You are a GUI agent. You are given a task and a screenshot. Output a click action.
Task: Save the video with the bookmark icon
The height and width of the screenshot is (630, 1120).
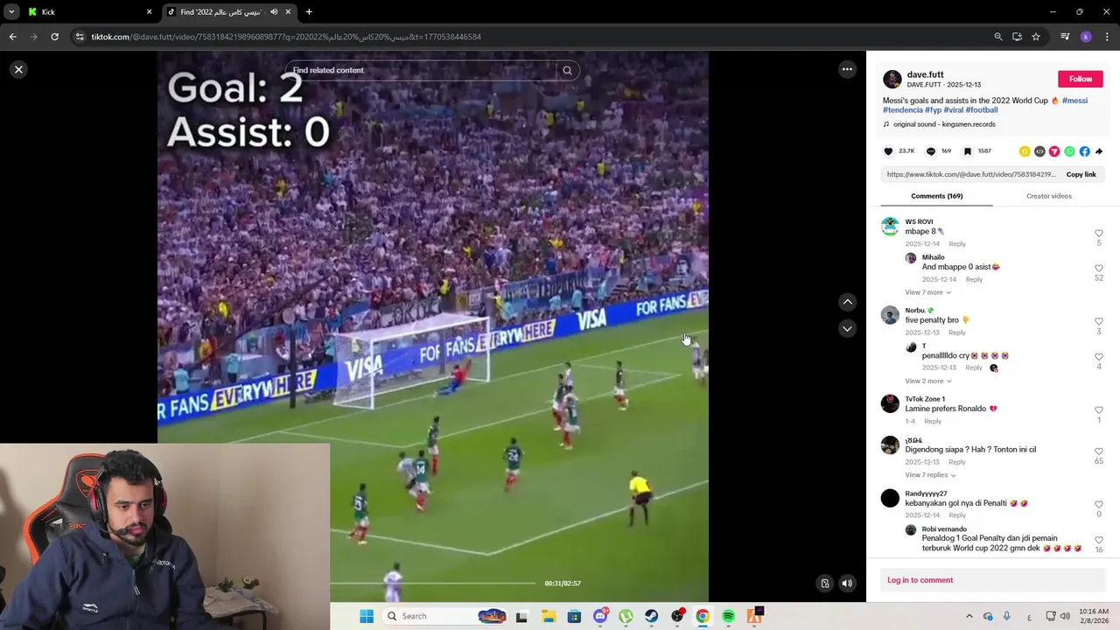point(968,151)
